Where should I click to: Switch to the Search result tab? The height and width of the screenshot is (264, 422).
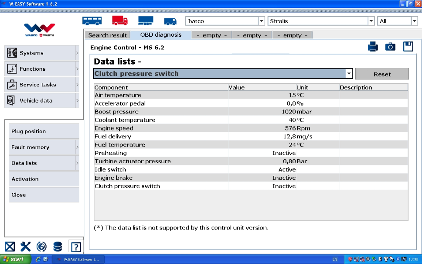click(107, 35)
